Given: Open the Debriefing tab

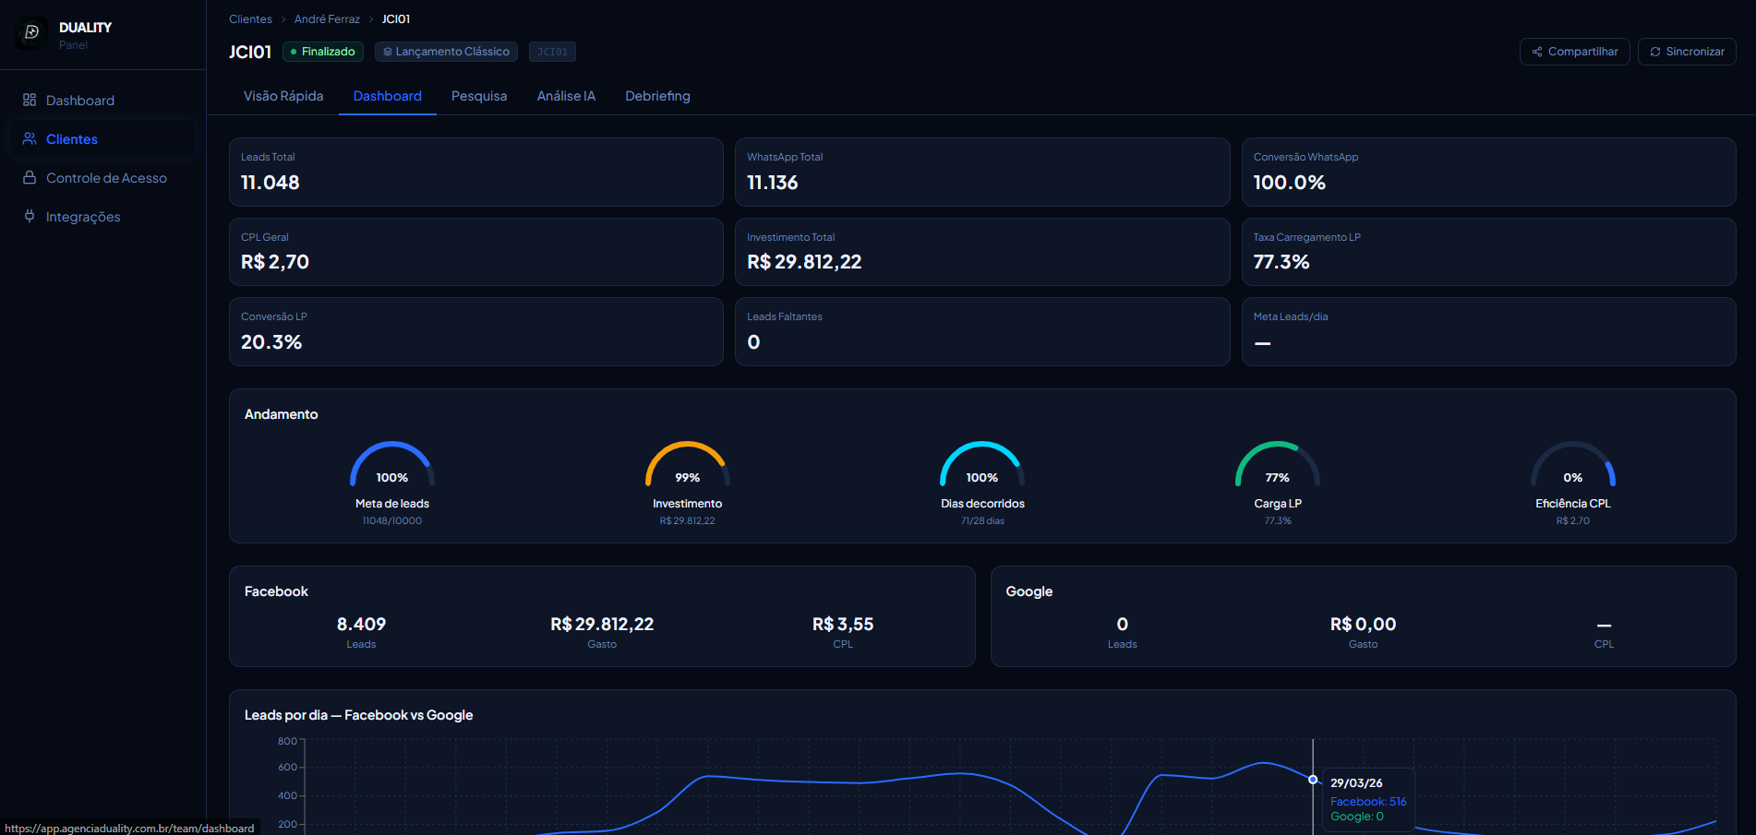Looking at the screenshot, I should [657, 96].
